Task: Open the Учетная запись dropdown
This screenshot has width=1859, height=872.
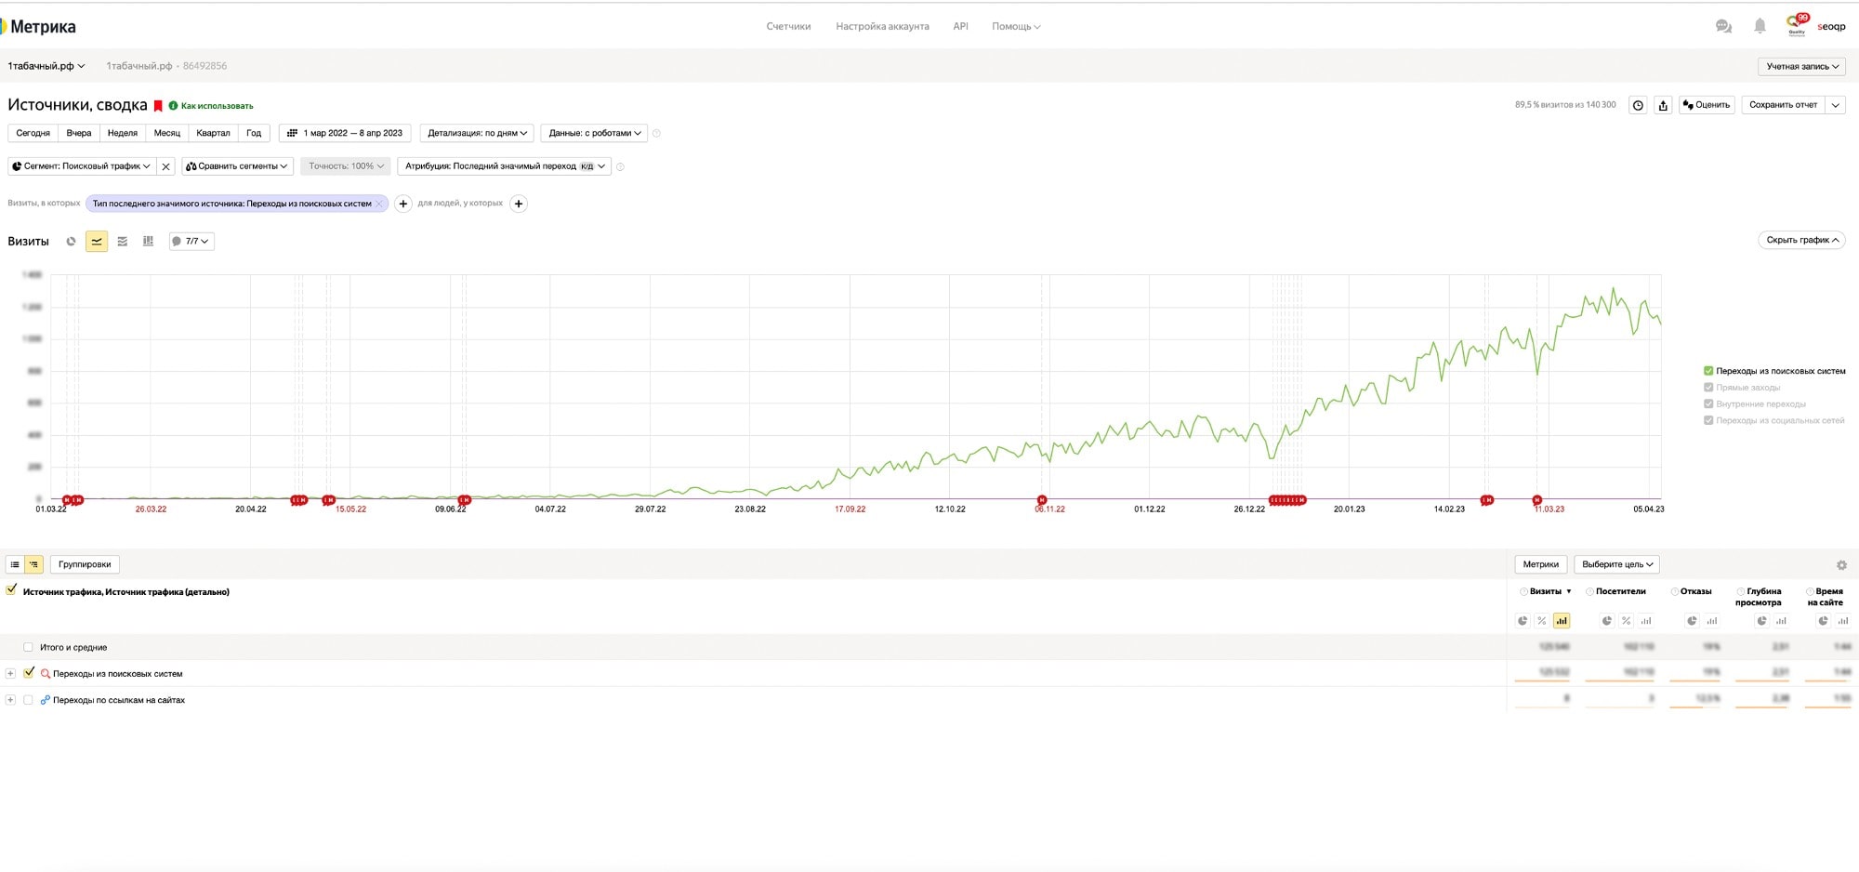Action: pos(1801,67)
